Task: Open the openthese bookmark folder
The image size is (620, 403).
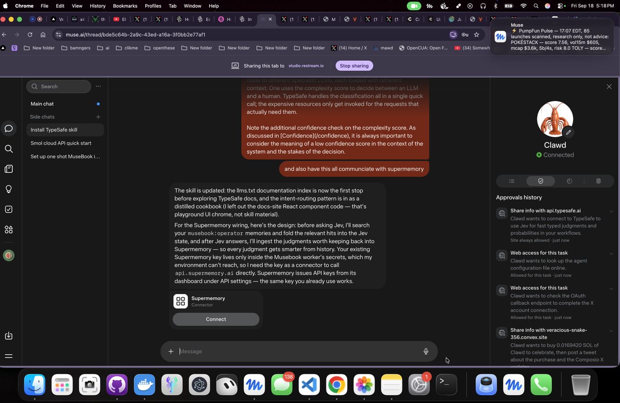Action: (159, 48)
